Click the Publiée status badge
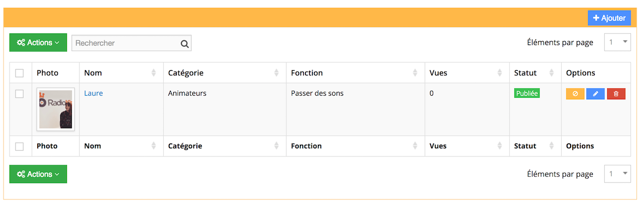The image size is (643, 210). point(527,93)
